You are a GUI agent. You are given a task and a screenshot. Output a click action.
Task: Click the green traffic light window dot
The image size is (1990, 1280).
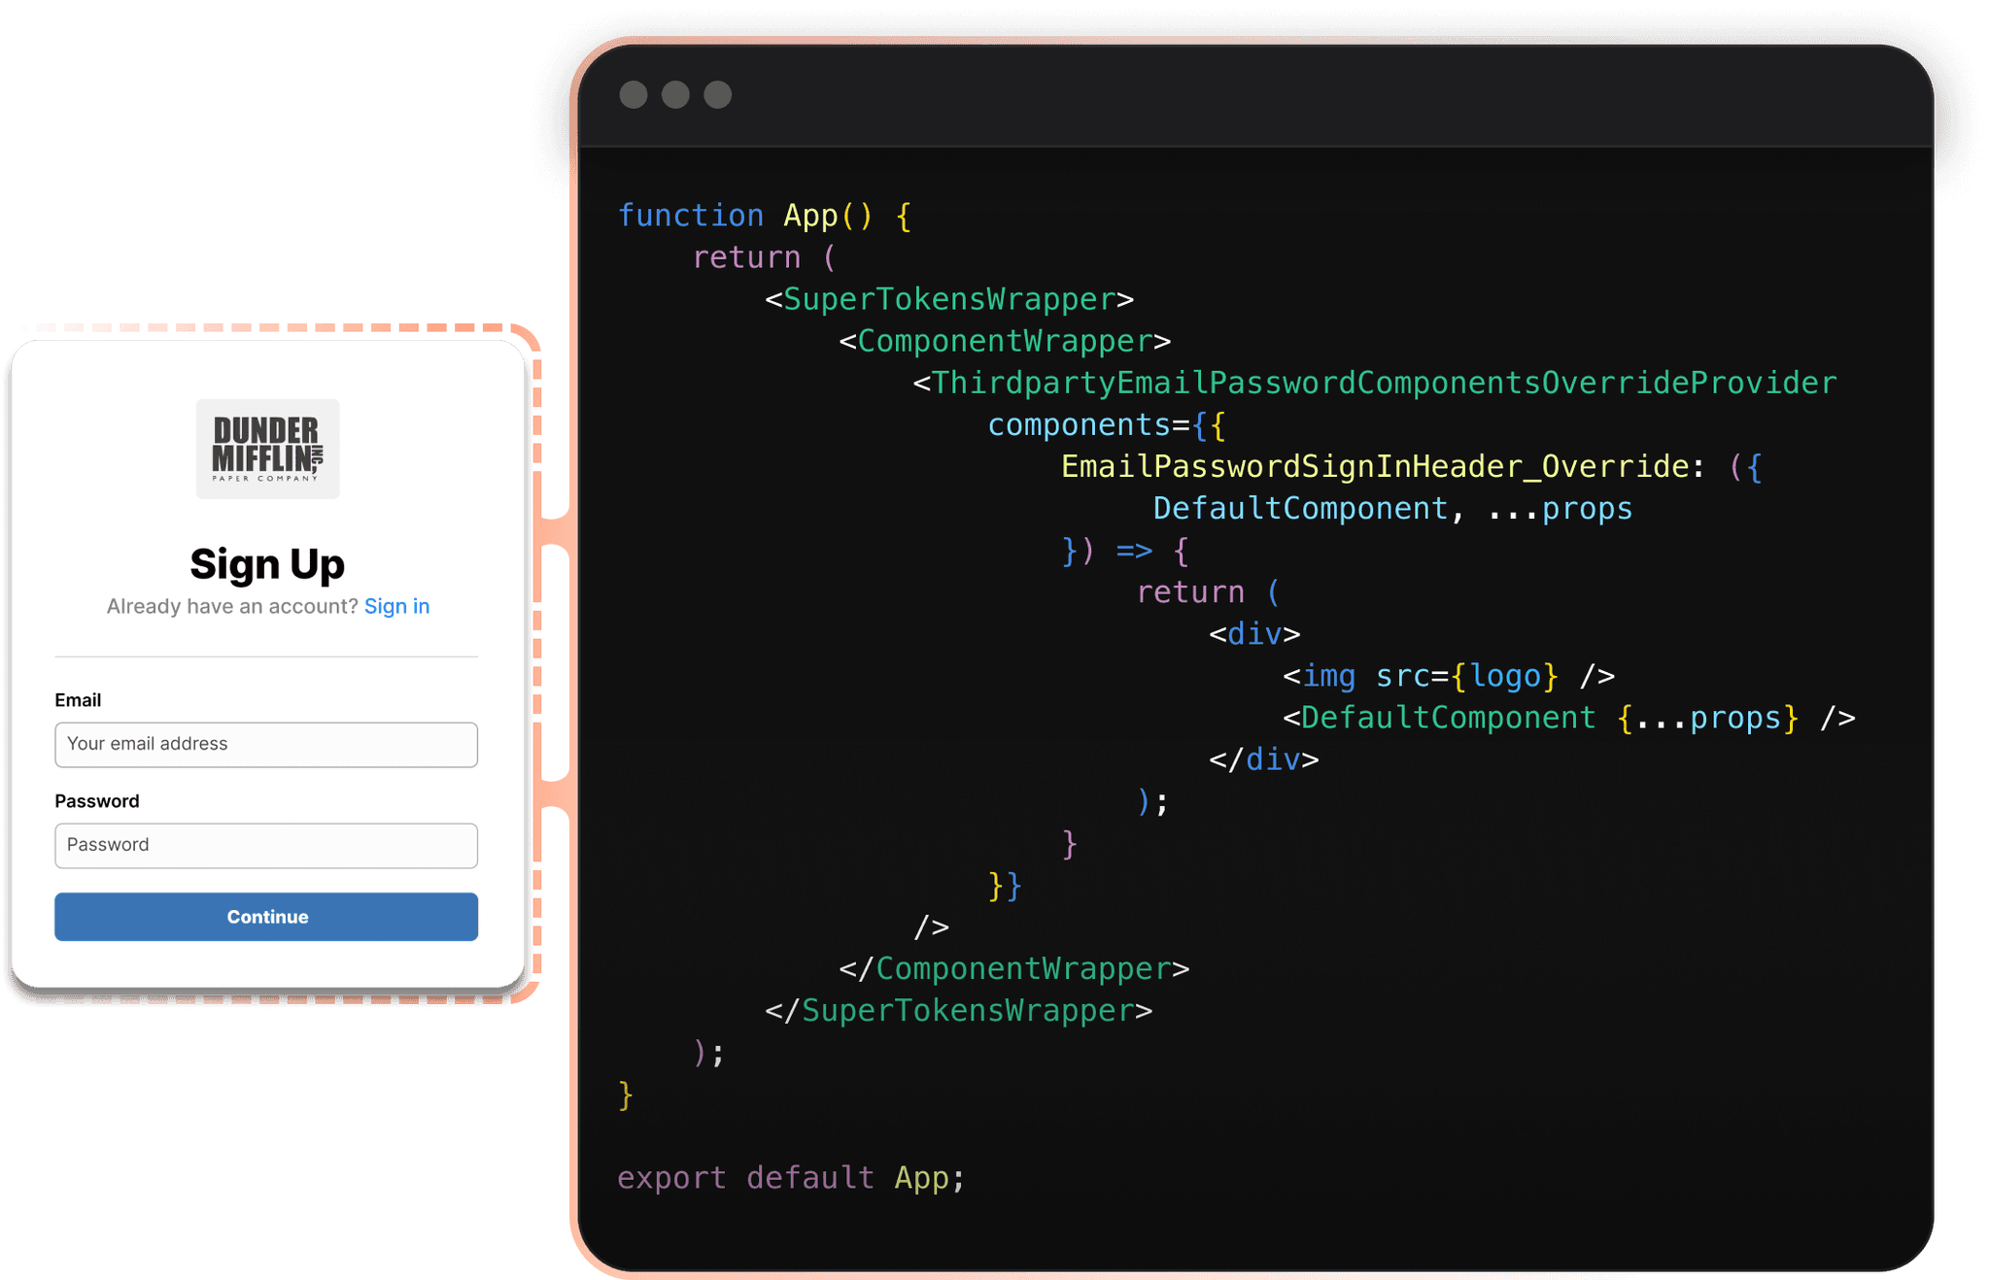716,94
